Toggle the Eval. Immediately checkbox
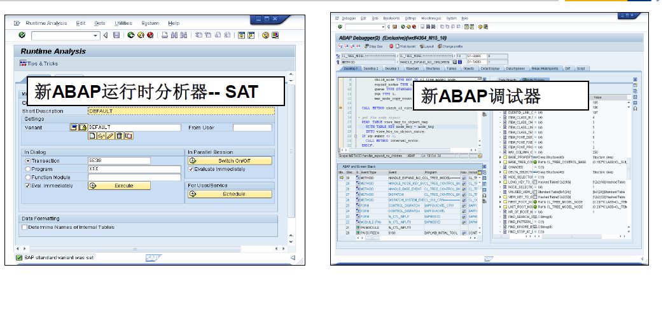This screenshot has width=668, height=312. [28, 186]
